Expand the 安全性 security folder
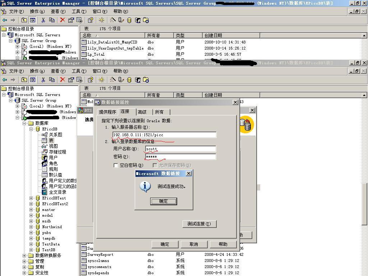368x276 pixels. [24, 273]
